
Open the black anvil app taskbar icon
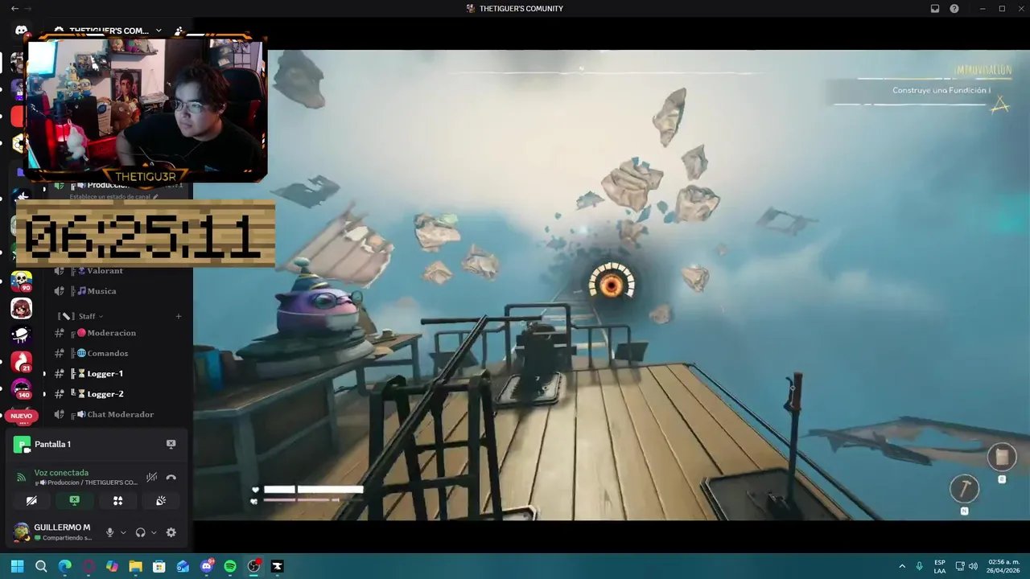pyautogui.click(x=278, y=566)
